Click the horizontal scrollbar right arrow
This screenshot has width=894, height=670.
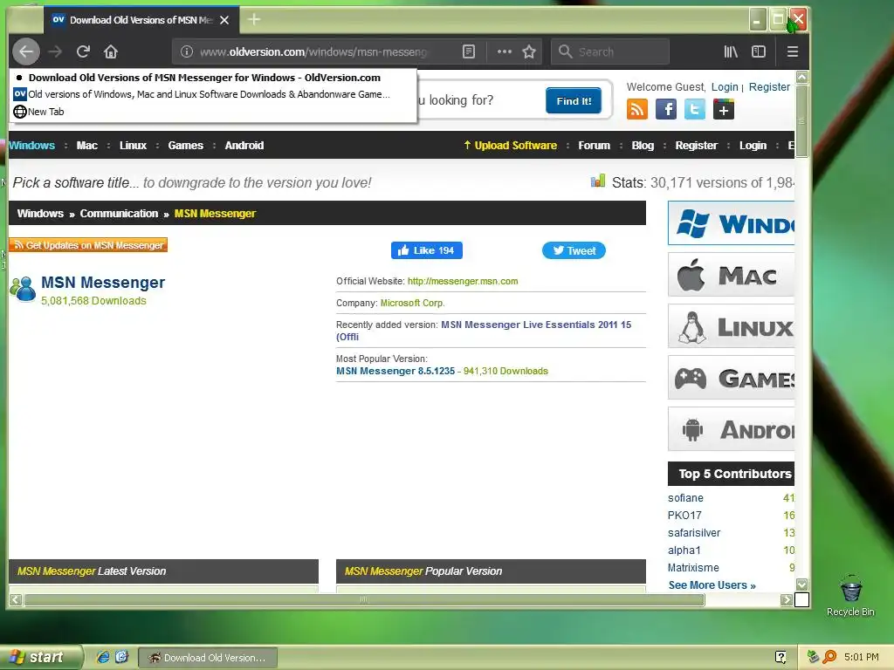(x=787, y=599)
